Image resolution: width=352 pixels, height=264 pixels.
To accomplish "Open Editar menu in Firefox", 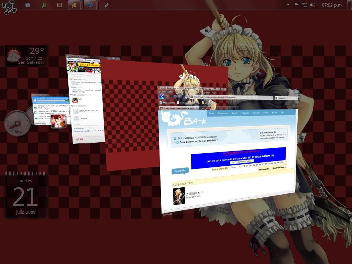I will pos(170,92).
